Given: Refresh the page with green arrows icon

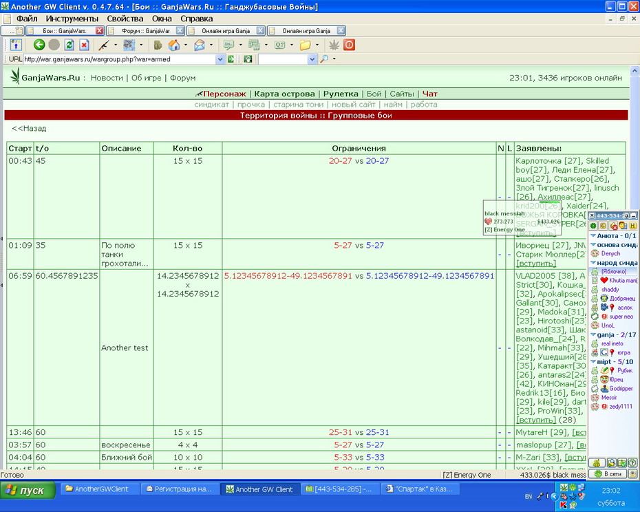Looking at the screenshot, I should click(70, 45).
